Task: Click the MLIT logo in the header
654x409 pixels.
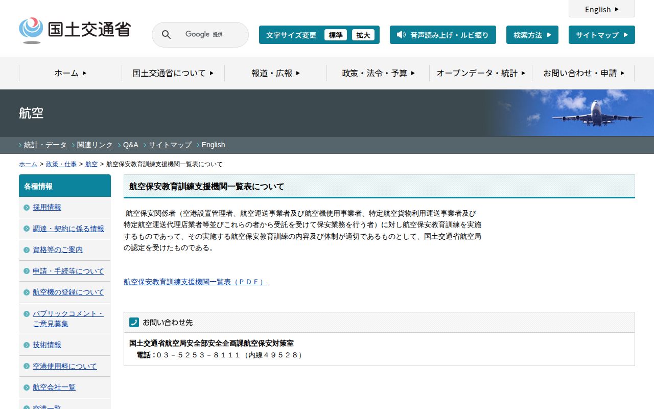Action: pos(75,30)
